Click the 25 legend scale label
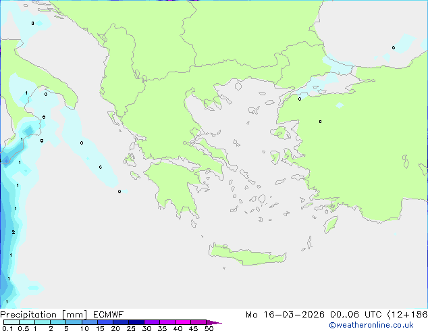Viewport: 428px width, 331px height. coord(131,328)
